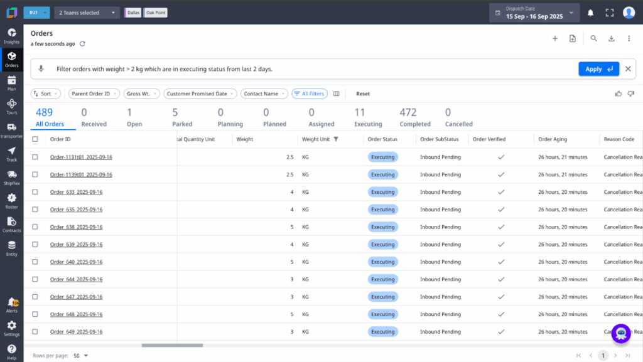This screenshot has width=643, height=362.
Task: Switch to the Completed orders tab
Action: [415, 119]
